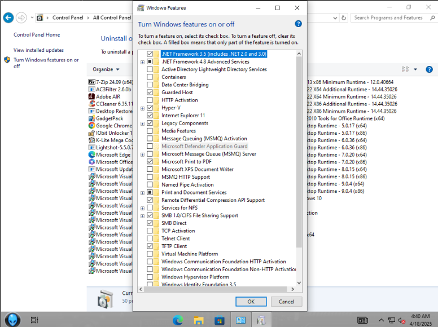Enable the Telnet Client checkbox
Viewport: 438px width, 327px height.
click(150, 238)
